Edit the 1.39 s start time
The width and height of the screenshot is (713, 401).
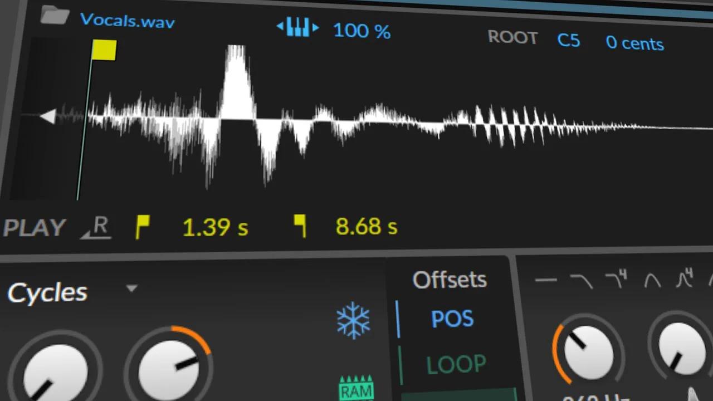point(215,227)
